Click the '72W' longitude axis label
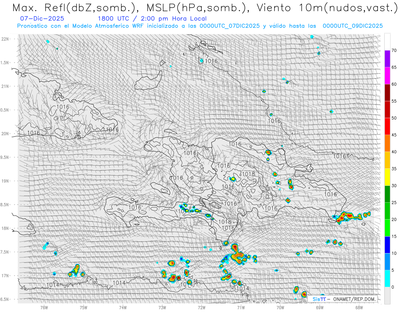This screenshot has width=403, height=312. click(x=201, y=307)
